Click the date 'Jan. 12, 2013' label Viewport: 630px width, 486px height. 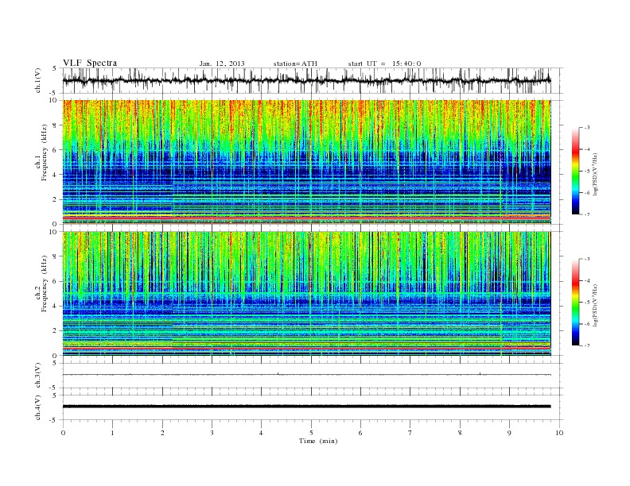point(222,64)
